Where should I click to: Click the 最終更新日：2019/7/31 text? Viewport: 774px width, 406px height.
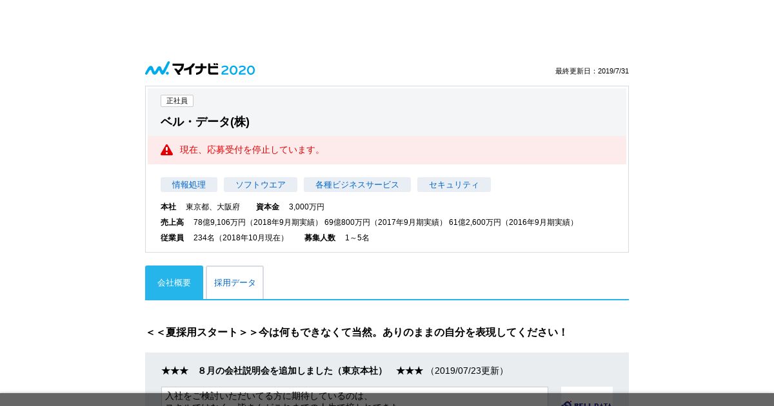coord(592,71)
